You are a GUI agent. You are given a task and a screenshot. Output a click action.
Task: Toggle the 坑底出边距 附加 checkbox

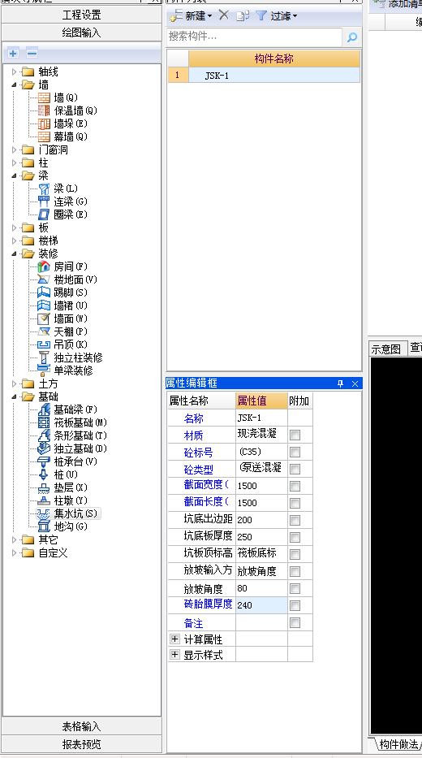tap(295, 520)
